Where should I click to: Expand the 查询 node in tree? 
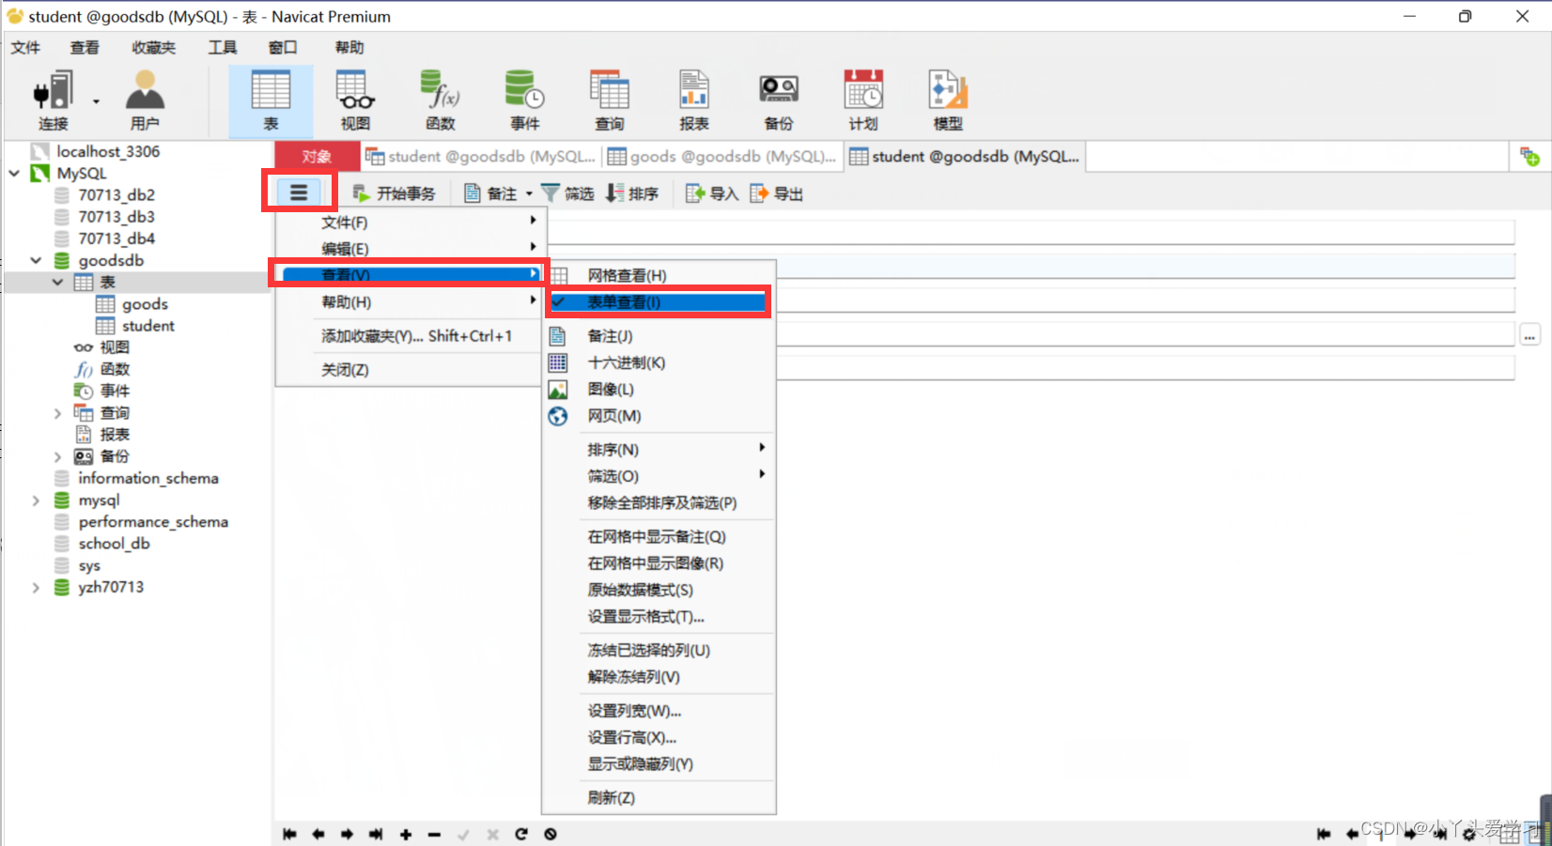(x=57, y=413)
